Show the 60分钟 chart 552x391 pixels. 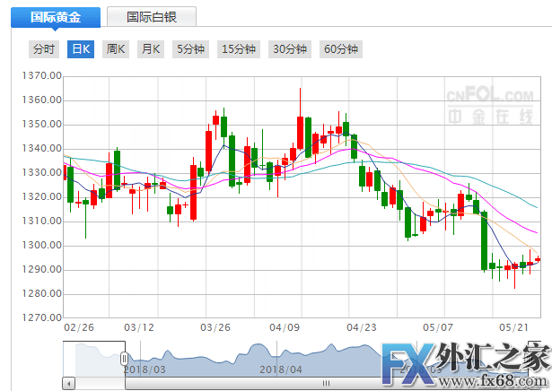[x=341, y=48]
